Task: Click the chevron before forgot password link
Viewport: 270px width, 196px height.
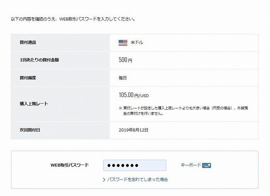Action: [104, 180]
